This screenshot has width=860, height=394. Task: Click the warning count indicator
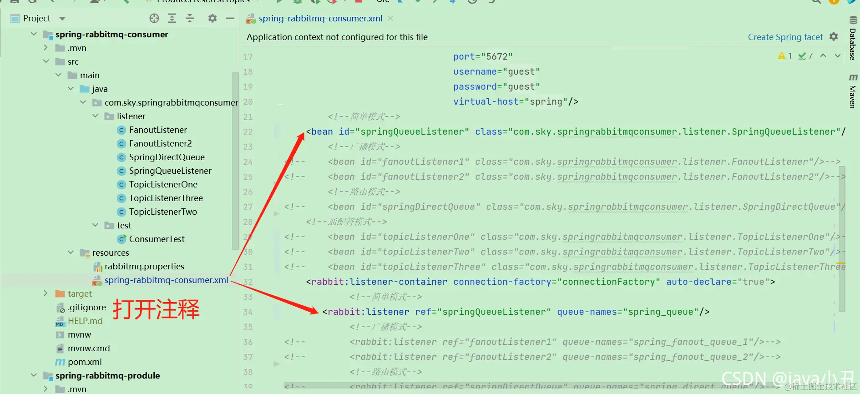pyautogui.click(x=785, y=56)
